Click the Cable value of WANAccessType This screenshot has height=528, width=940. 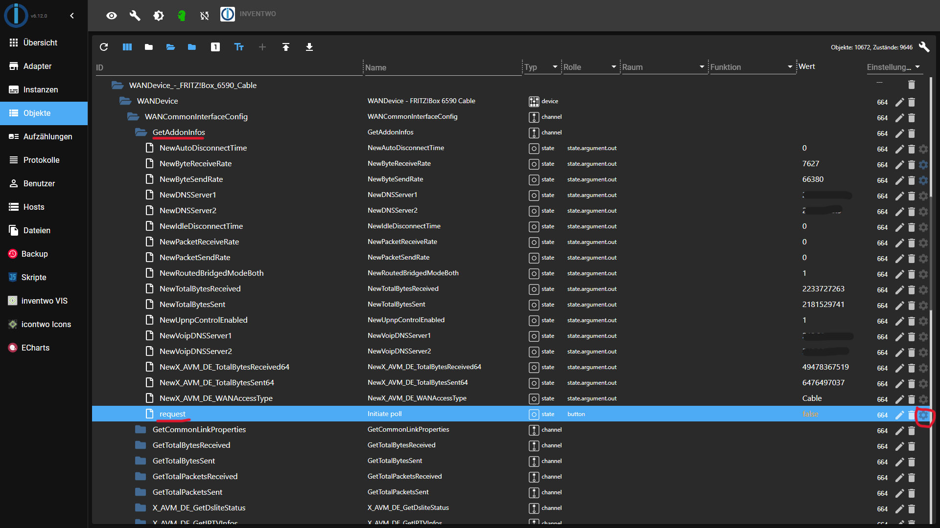[812, 398]
